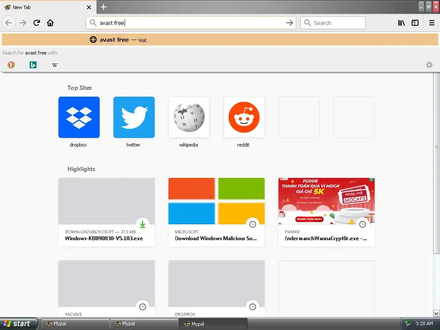Viewport: 440px width, 330px height.
Task: Click the 'reddit' label under its tile
Action: (x=243, y=145)
